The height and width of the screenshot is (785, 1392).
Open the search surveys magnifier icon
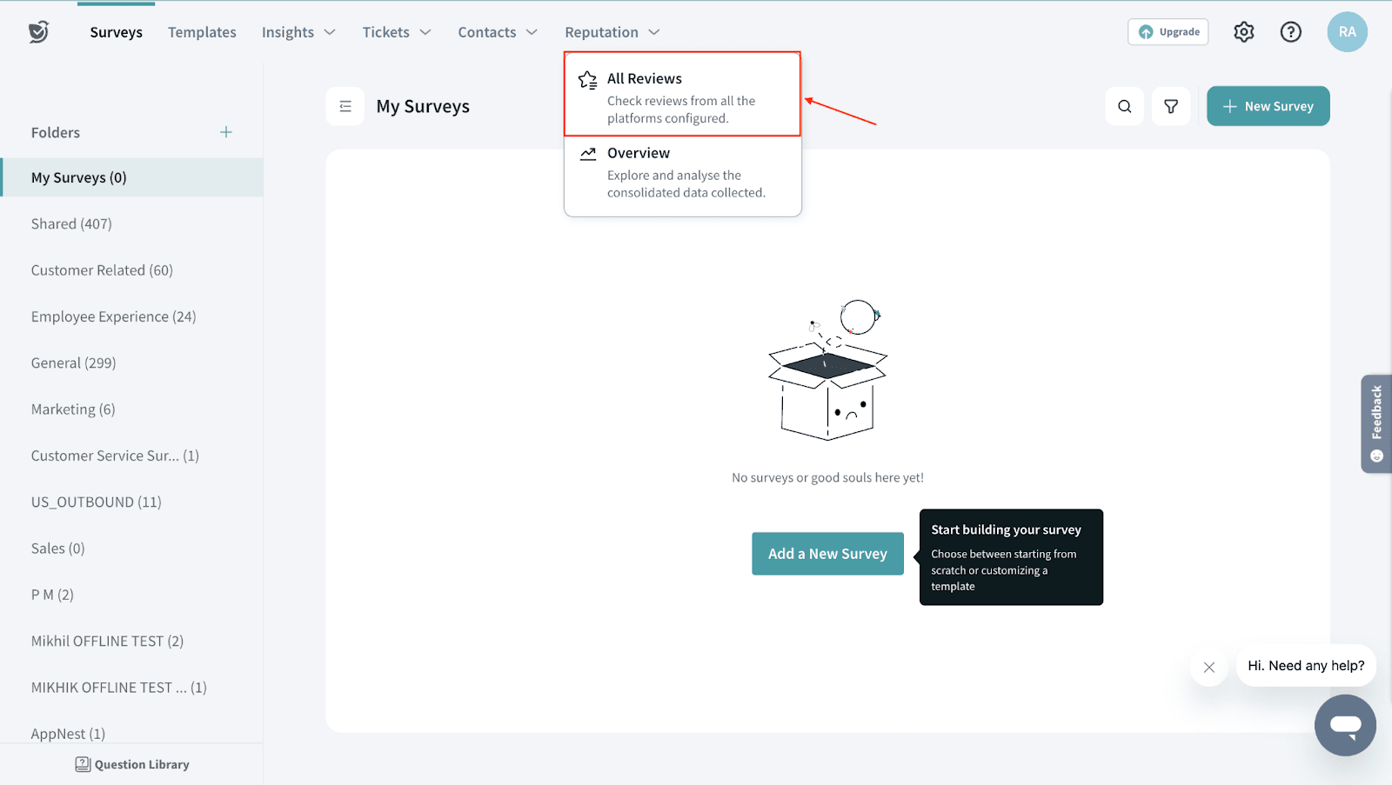pyautogui.click(x=1124, y=107)
